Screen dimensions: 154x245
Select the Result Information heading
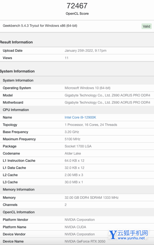(16, 42)
